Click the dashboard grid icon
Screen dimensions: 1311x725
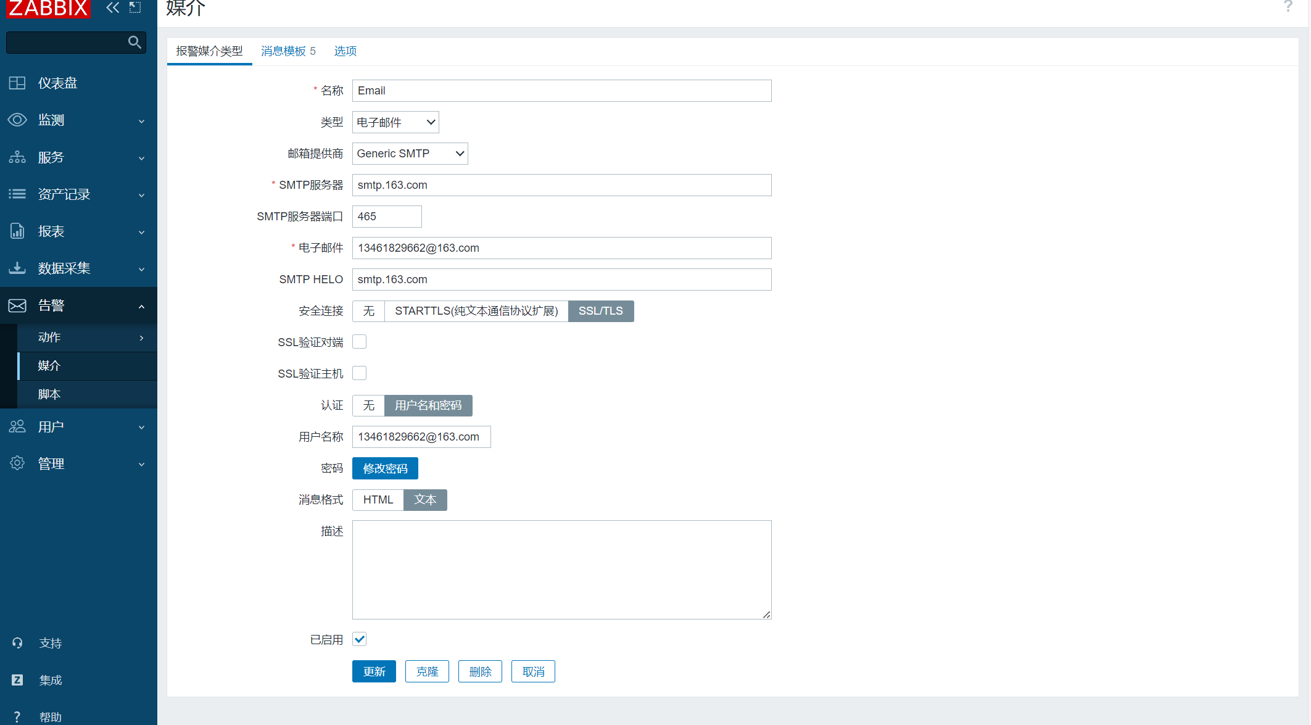point(17,83)
